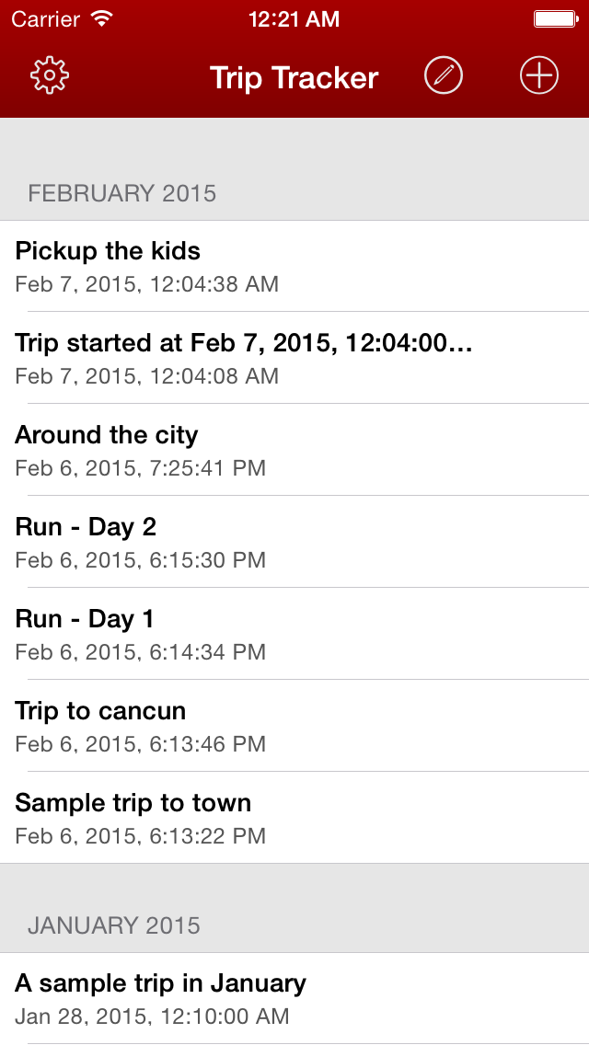Tap the 'Jan 28, 2015, 12:10:00 AM' timestamp
Image resolution: width=589 pixels, height=1045 pixels.
pos(152,1016)
